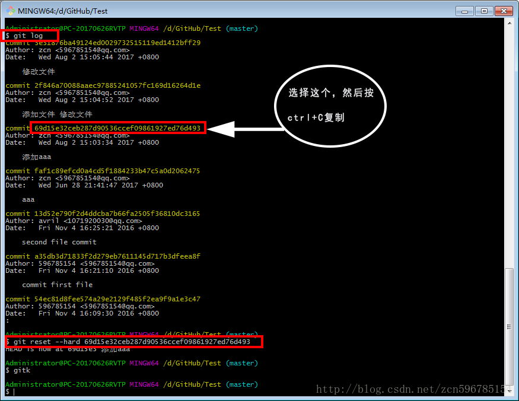Click the blinking cursor at bottom prompt
Image resolution: width=519 pixels, height=401 pixels.
tap(13, 391)
